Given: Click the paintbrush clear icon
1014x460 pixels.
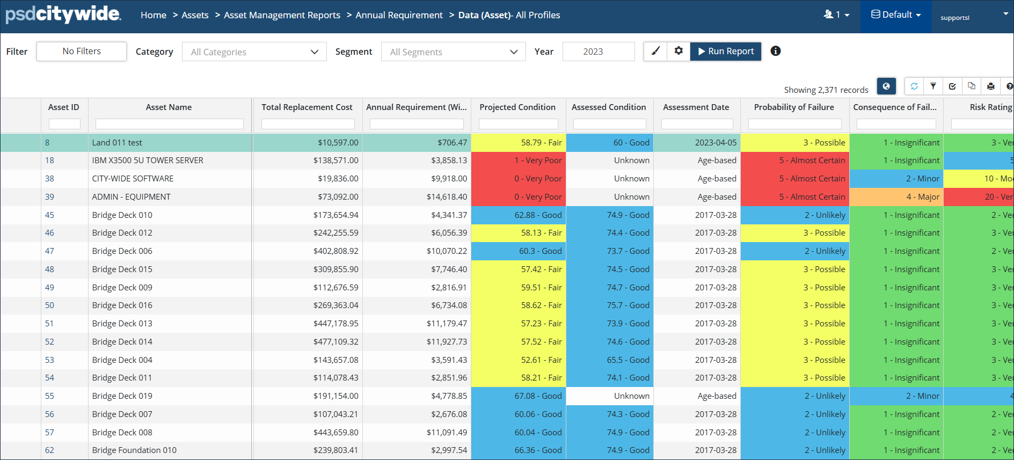Looking at the screenshot, I should click(655, 51).
